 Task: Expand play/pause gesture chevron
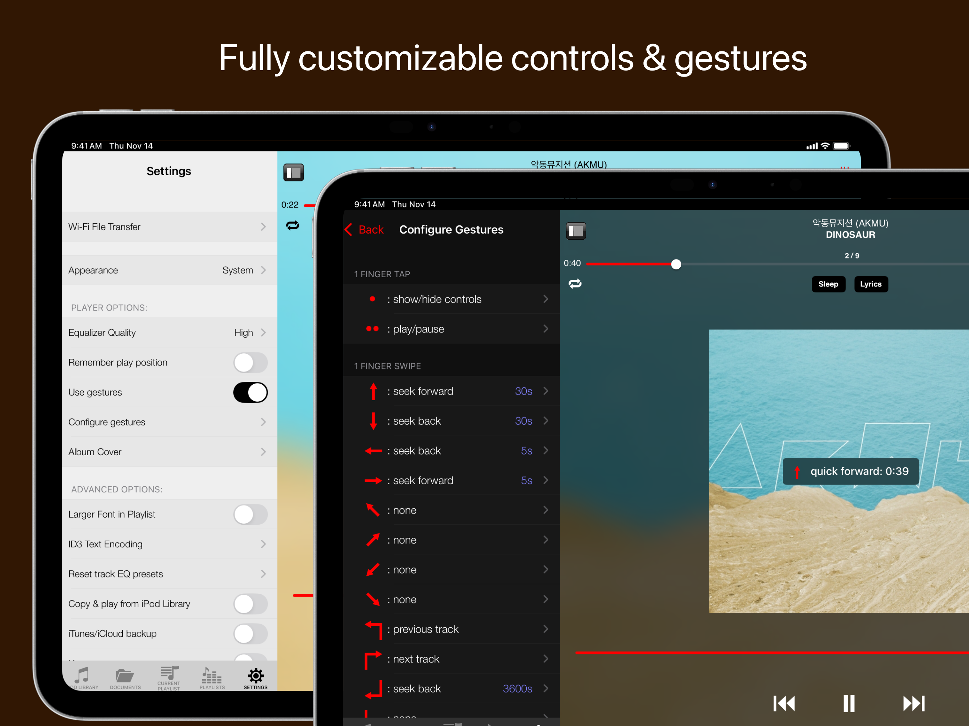coord(546,329)
